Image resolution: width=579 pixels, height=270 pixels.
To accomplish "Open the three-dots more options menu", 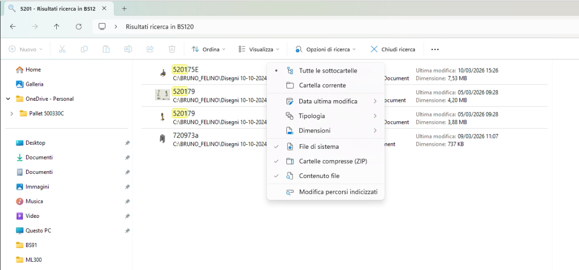I will (435, 49).
